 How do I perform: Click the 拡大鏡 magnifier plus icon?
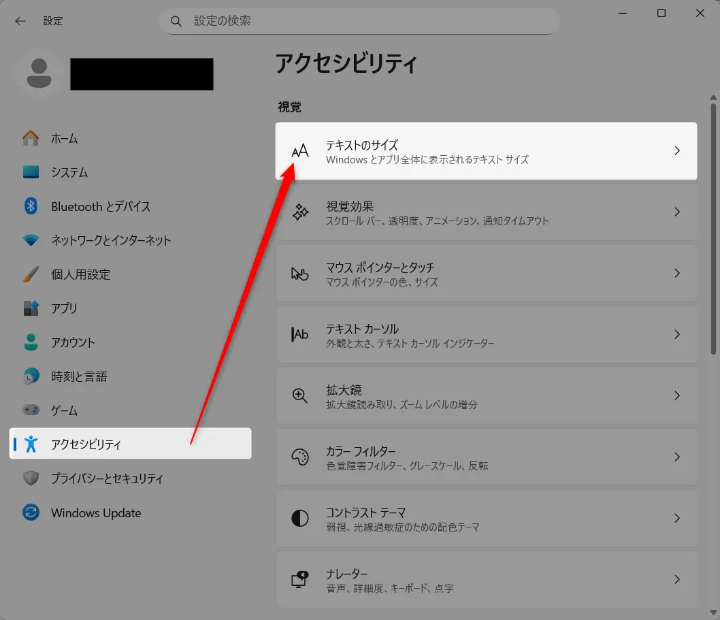click(300, 395)
